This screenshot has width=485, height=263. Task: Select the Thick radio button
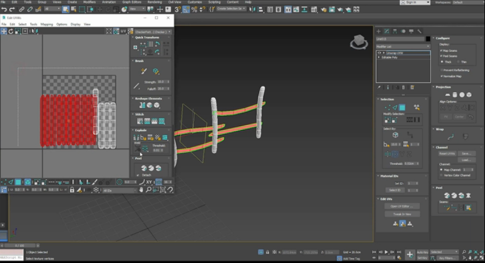coord(442,62)
